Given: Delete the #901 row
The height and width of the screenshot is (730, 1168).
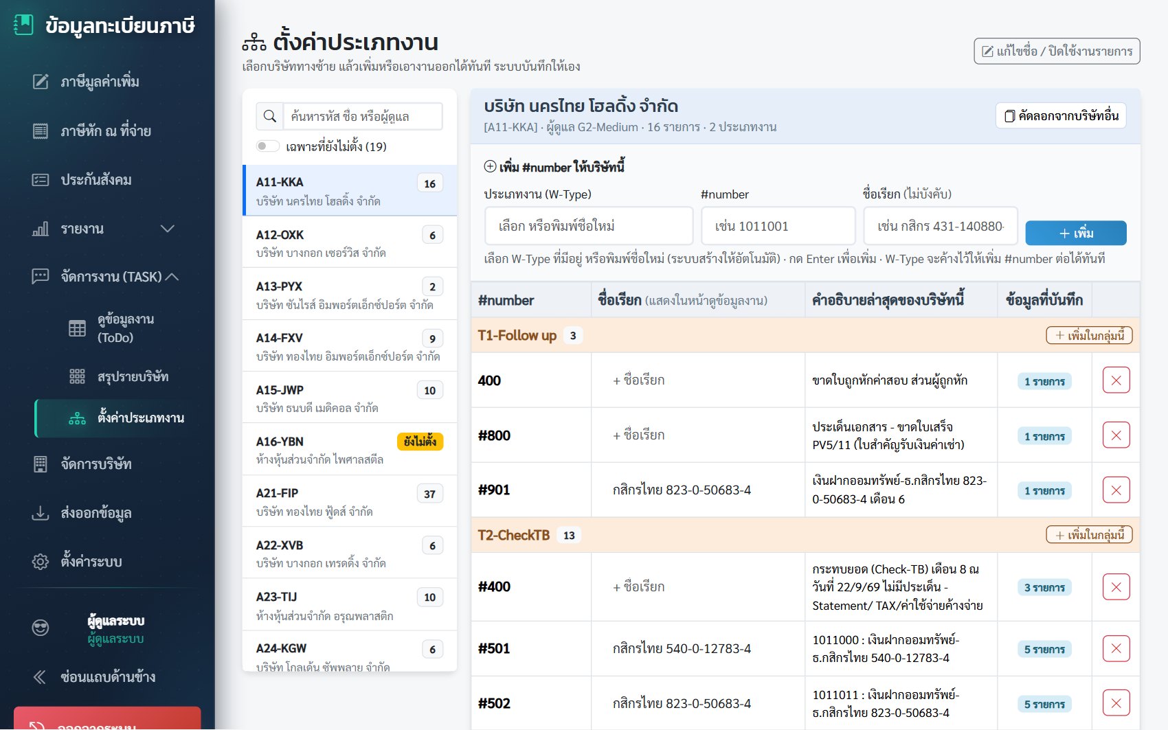Looking at the screenshot, I should [x=1116, y=490].
